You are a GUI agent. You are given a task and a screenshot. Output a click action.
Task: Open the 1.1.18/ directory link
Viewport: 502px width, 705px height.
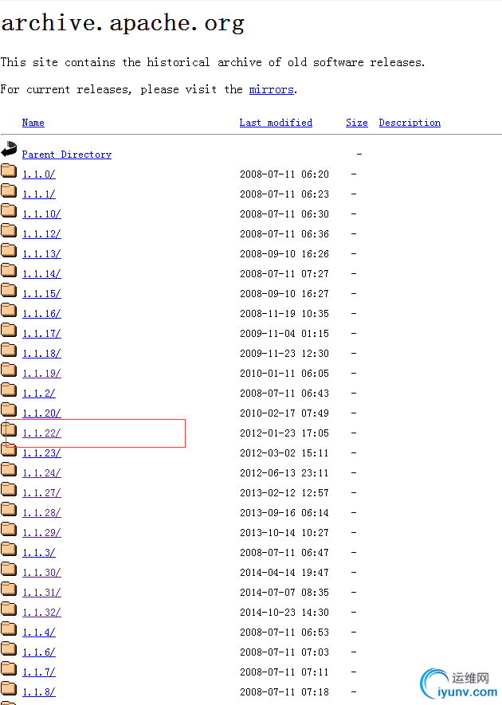point(41,354)
